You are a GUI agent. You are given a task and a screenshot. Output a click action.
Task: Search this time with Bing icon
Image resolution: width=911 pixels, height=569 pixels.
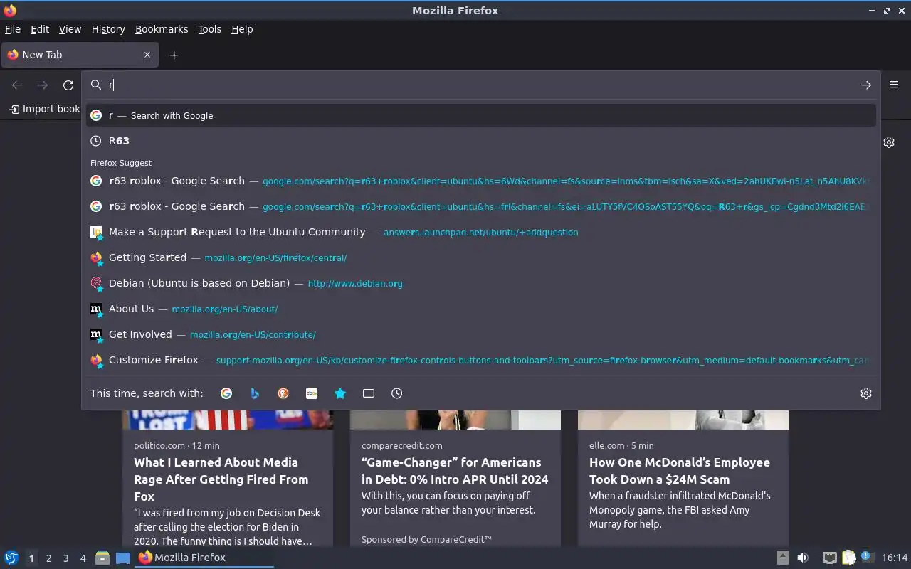(255, 393)
